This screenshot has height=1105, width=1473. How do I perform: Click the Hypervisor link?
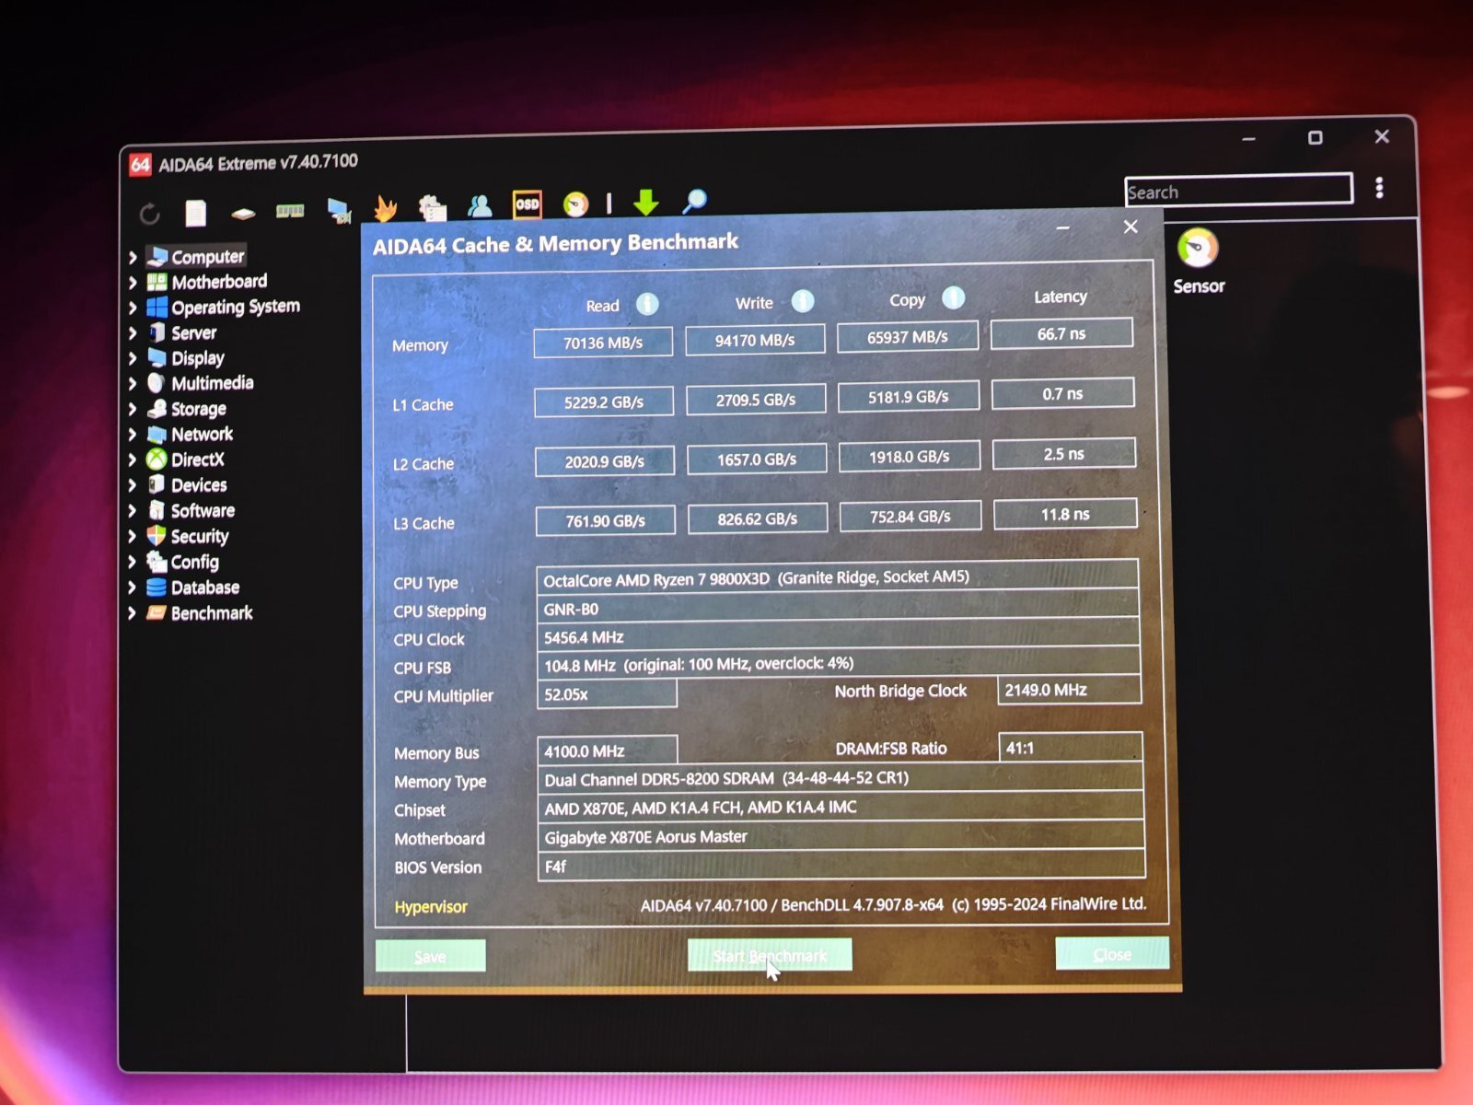(431, 907)
